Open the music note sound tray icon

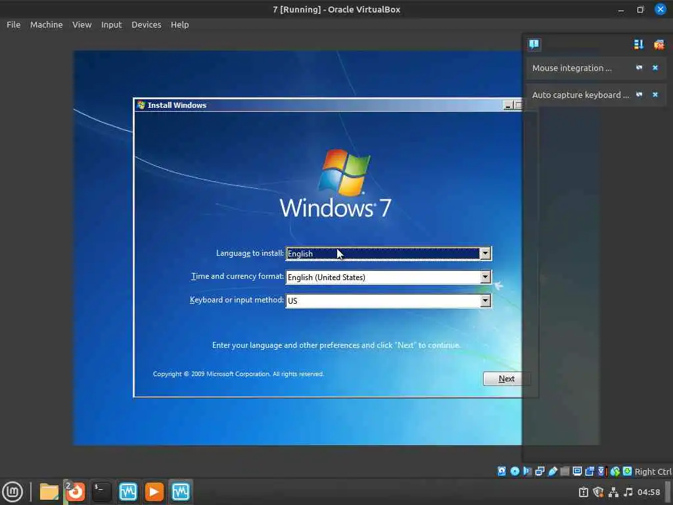pyautogui.click(x=628, y=492)
